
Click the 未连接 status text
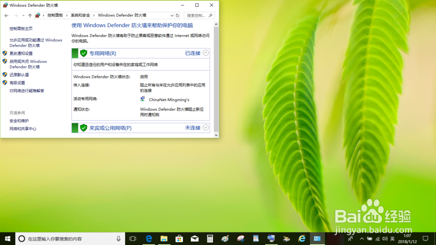193,128
